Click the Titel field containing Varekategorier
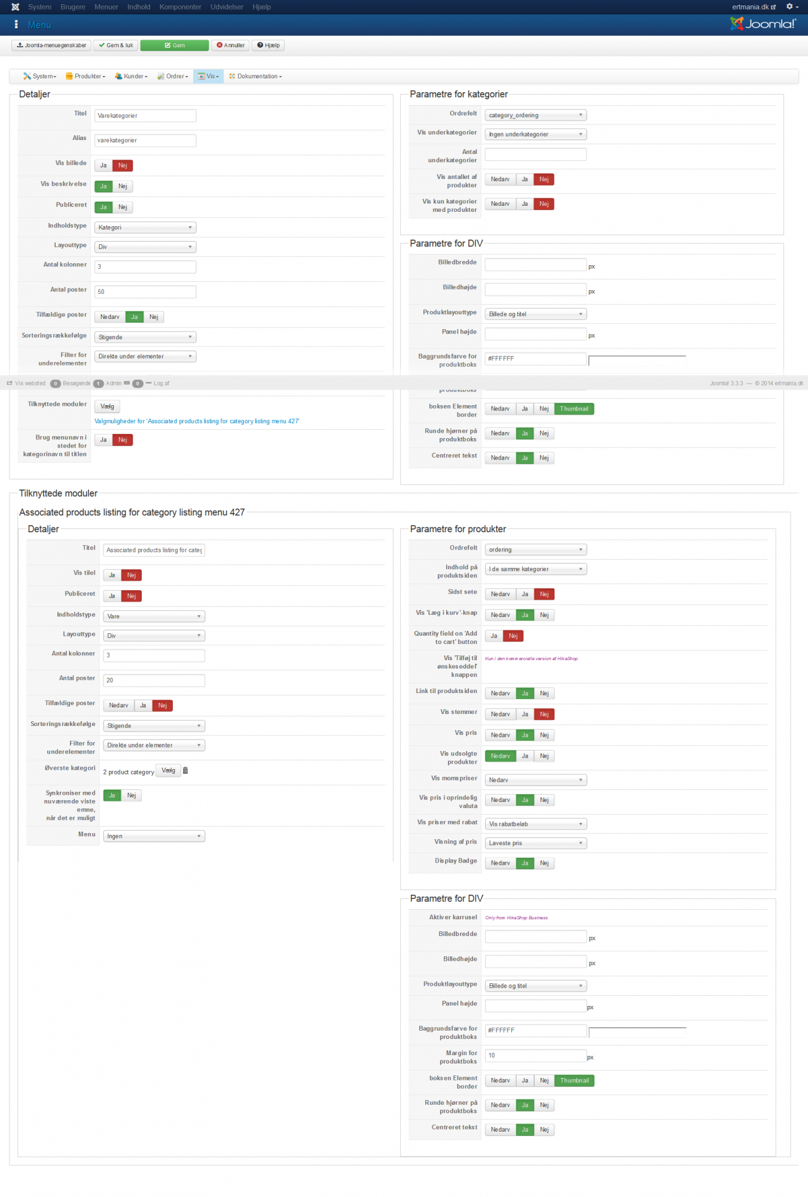The height and width of the screenshot is (1197, 808). [145, 116]
